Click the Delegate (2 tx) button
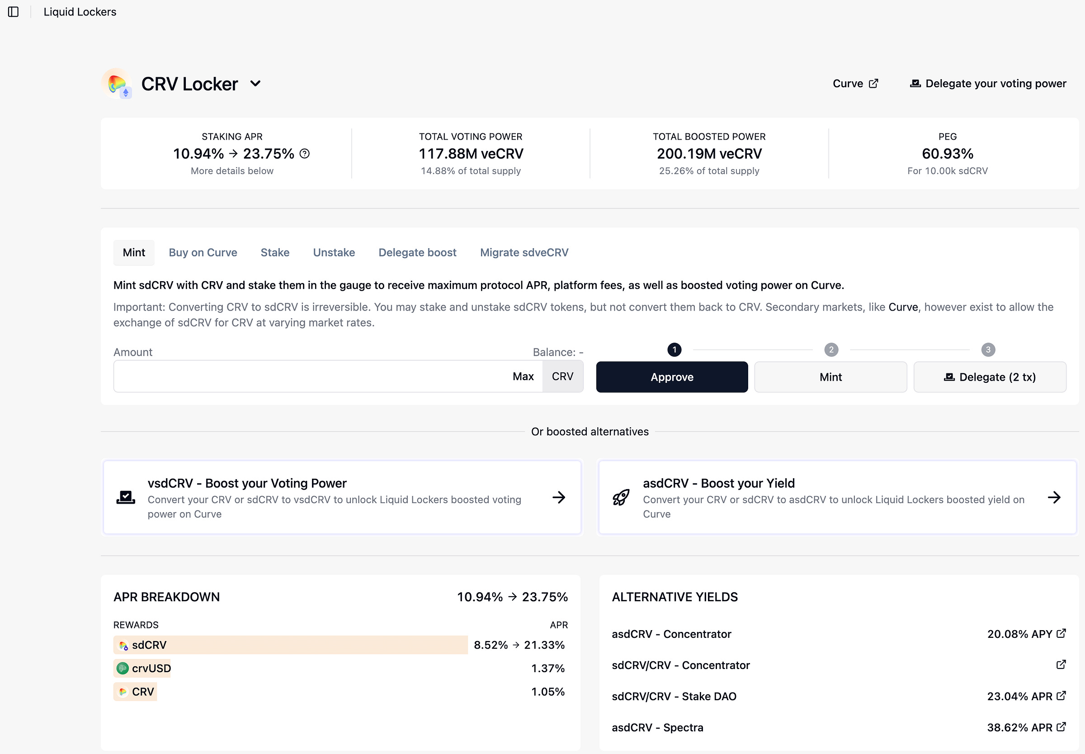 point(990,377)
